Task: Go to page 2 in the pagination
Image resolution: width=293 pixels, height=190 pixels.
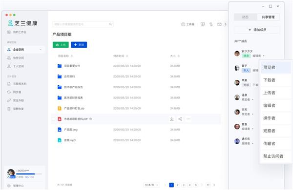Action: pos(178,185)
